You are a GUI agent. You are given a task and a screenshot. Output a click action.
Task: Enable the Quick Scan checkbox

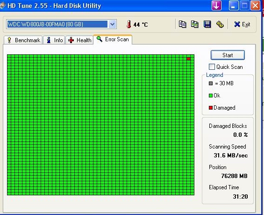pyautogui.click(x=212, y=67)
